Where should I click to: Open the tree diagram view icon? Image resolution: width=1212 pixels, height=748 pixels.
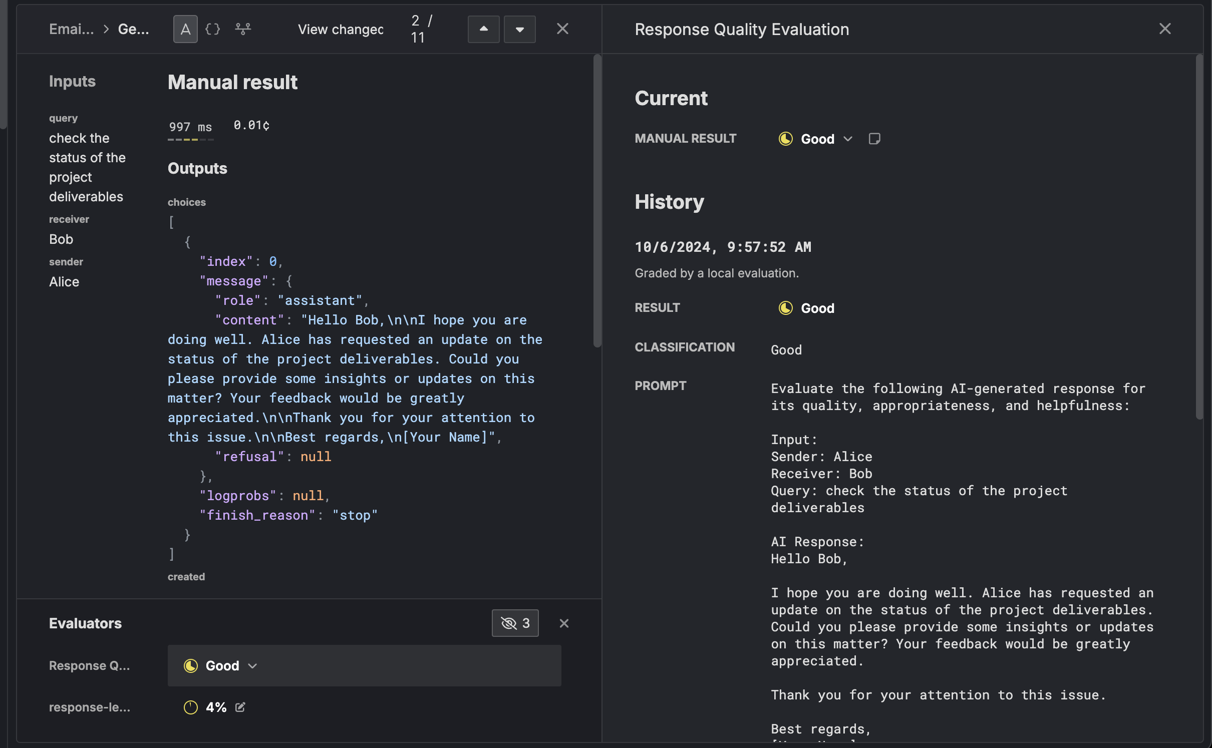[x=243, y=29]
